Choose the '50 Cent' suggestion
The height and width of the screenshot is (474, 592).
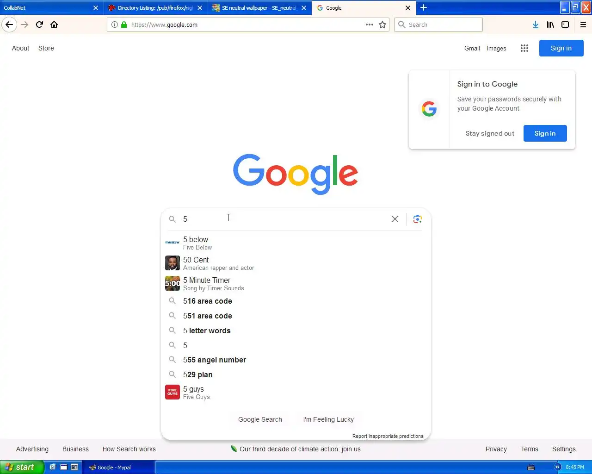point(296,263)
